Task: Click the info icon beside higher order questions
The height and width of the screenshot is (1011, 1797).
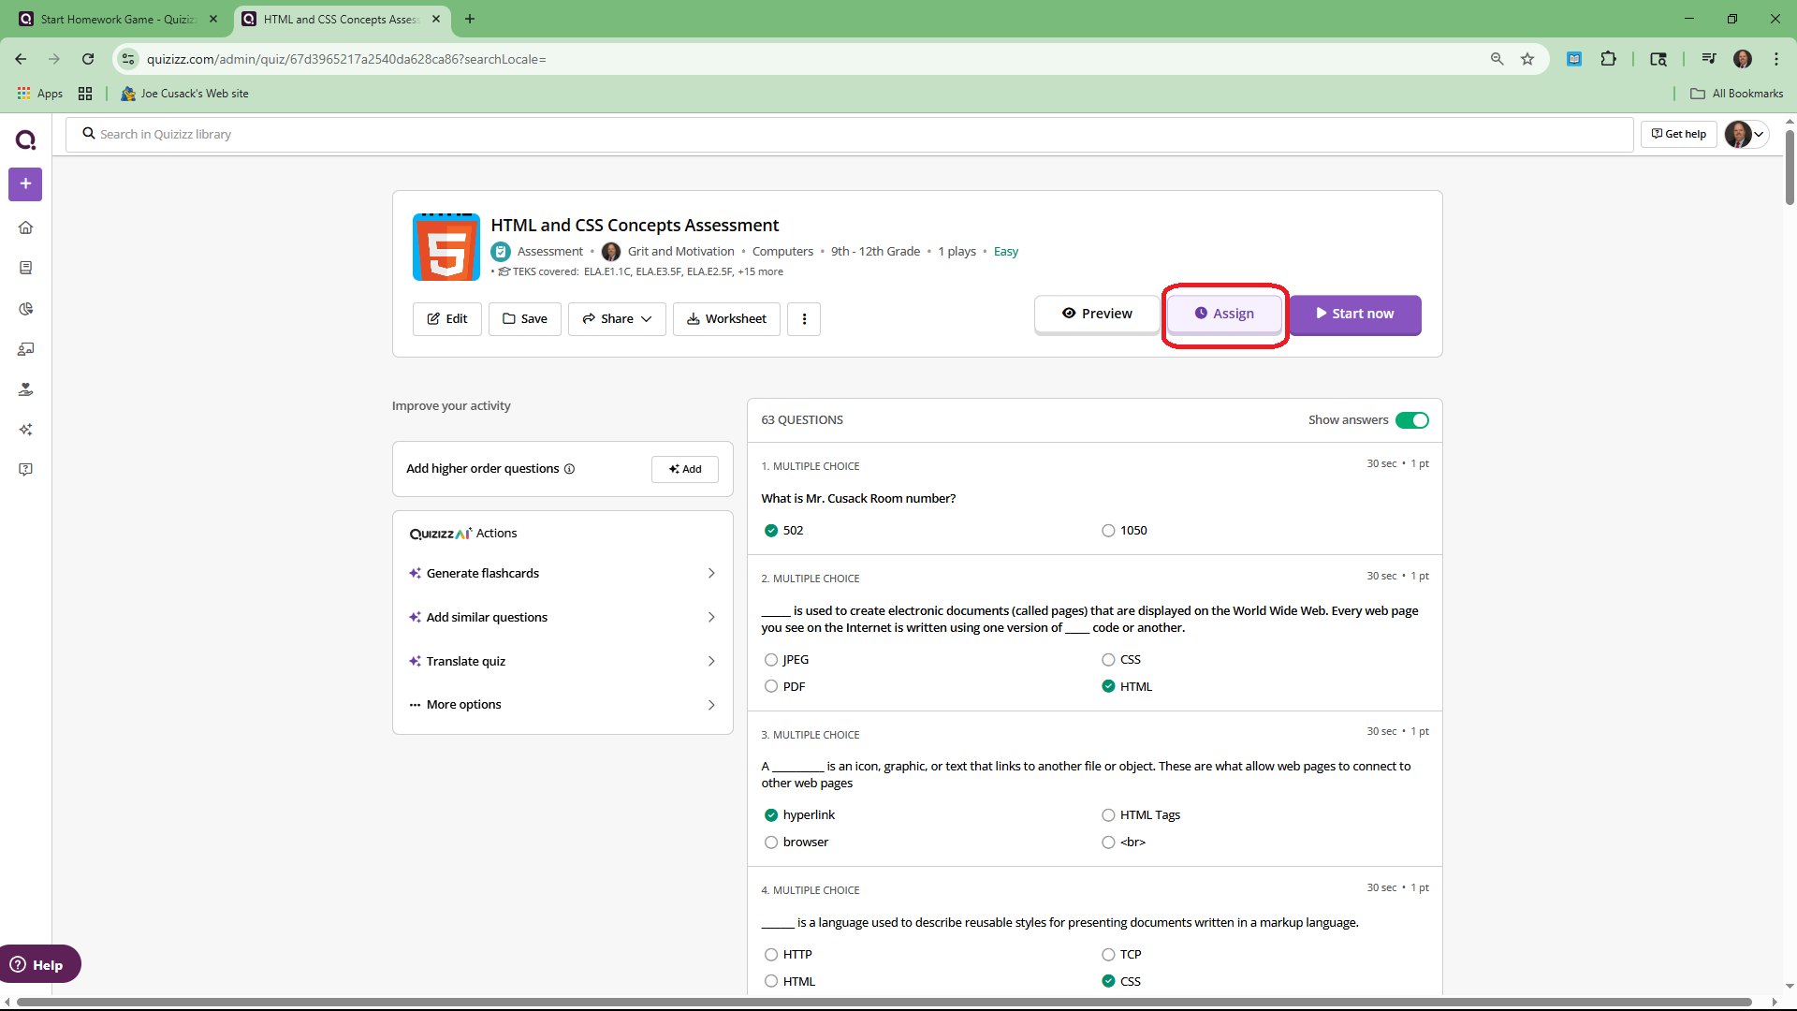Action: (x=569, y=469)
